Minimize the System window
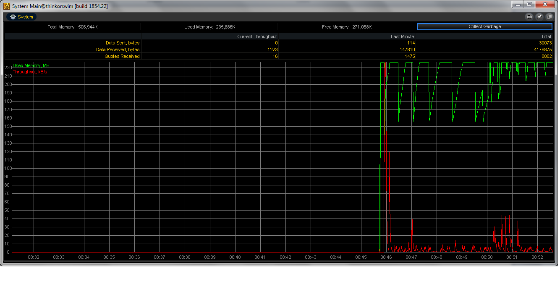The image size is (560, 281). coord(518,4)
